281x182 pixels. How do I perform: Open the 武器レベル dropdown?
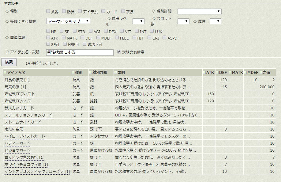pos(139,21)
